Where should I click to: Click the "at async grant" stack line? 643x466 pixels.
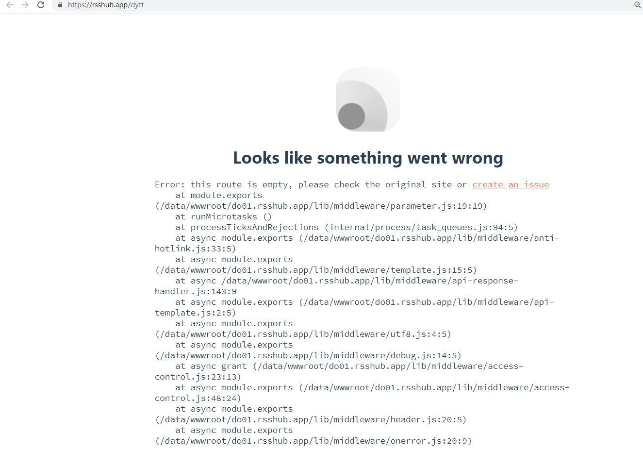point(349,366)
